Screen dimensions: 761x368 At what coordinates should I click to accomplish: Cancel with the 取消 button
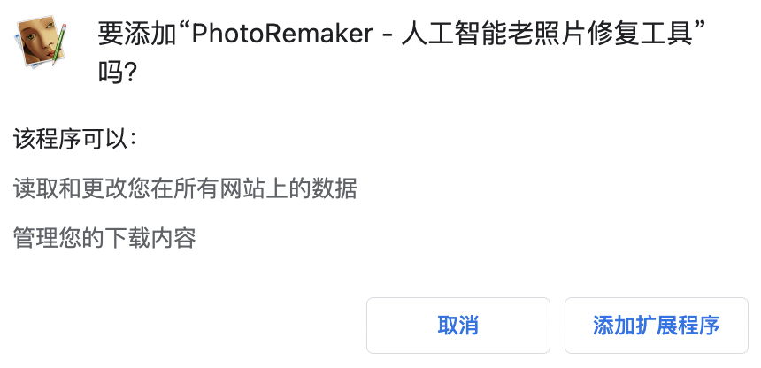pyautogui.click(x=458, y=326)
